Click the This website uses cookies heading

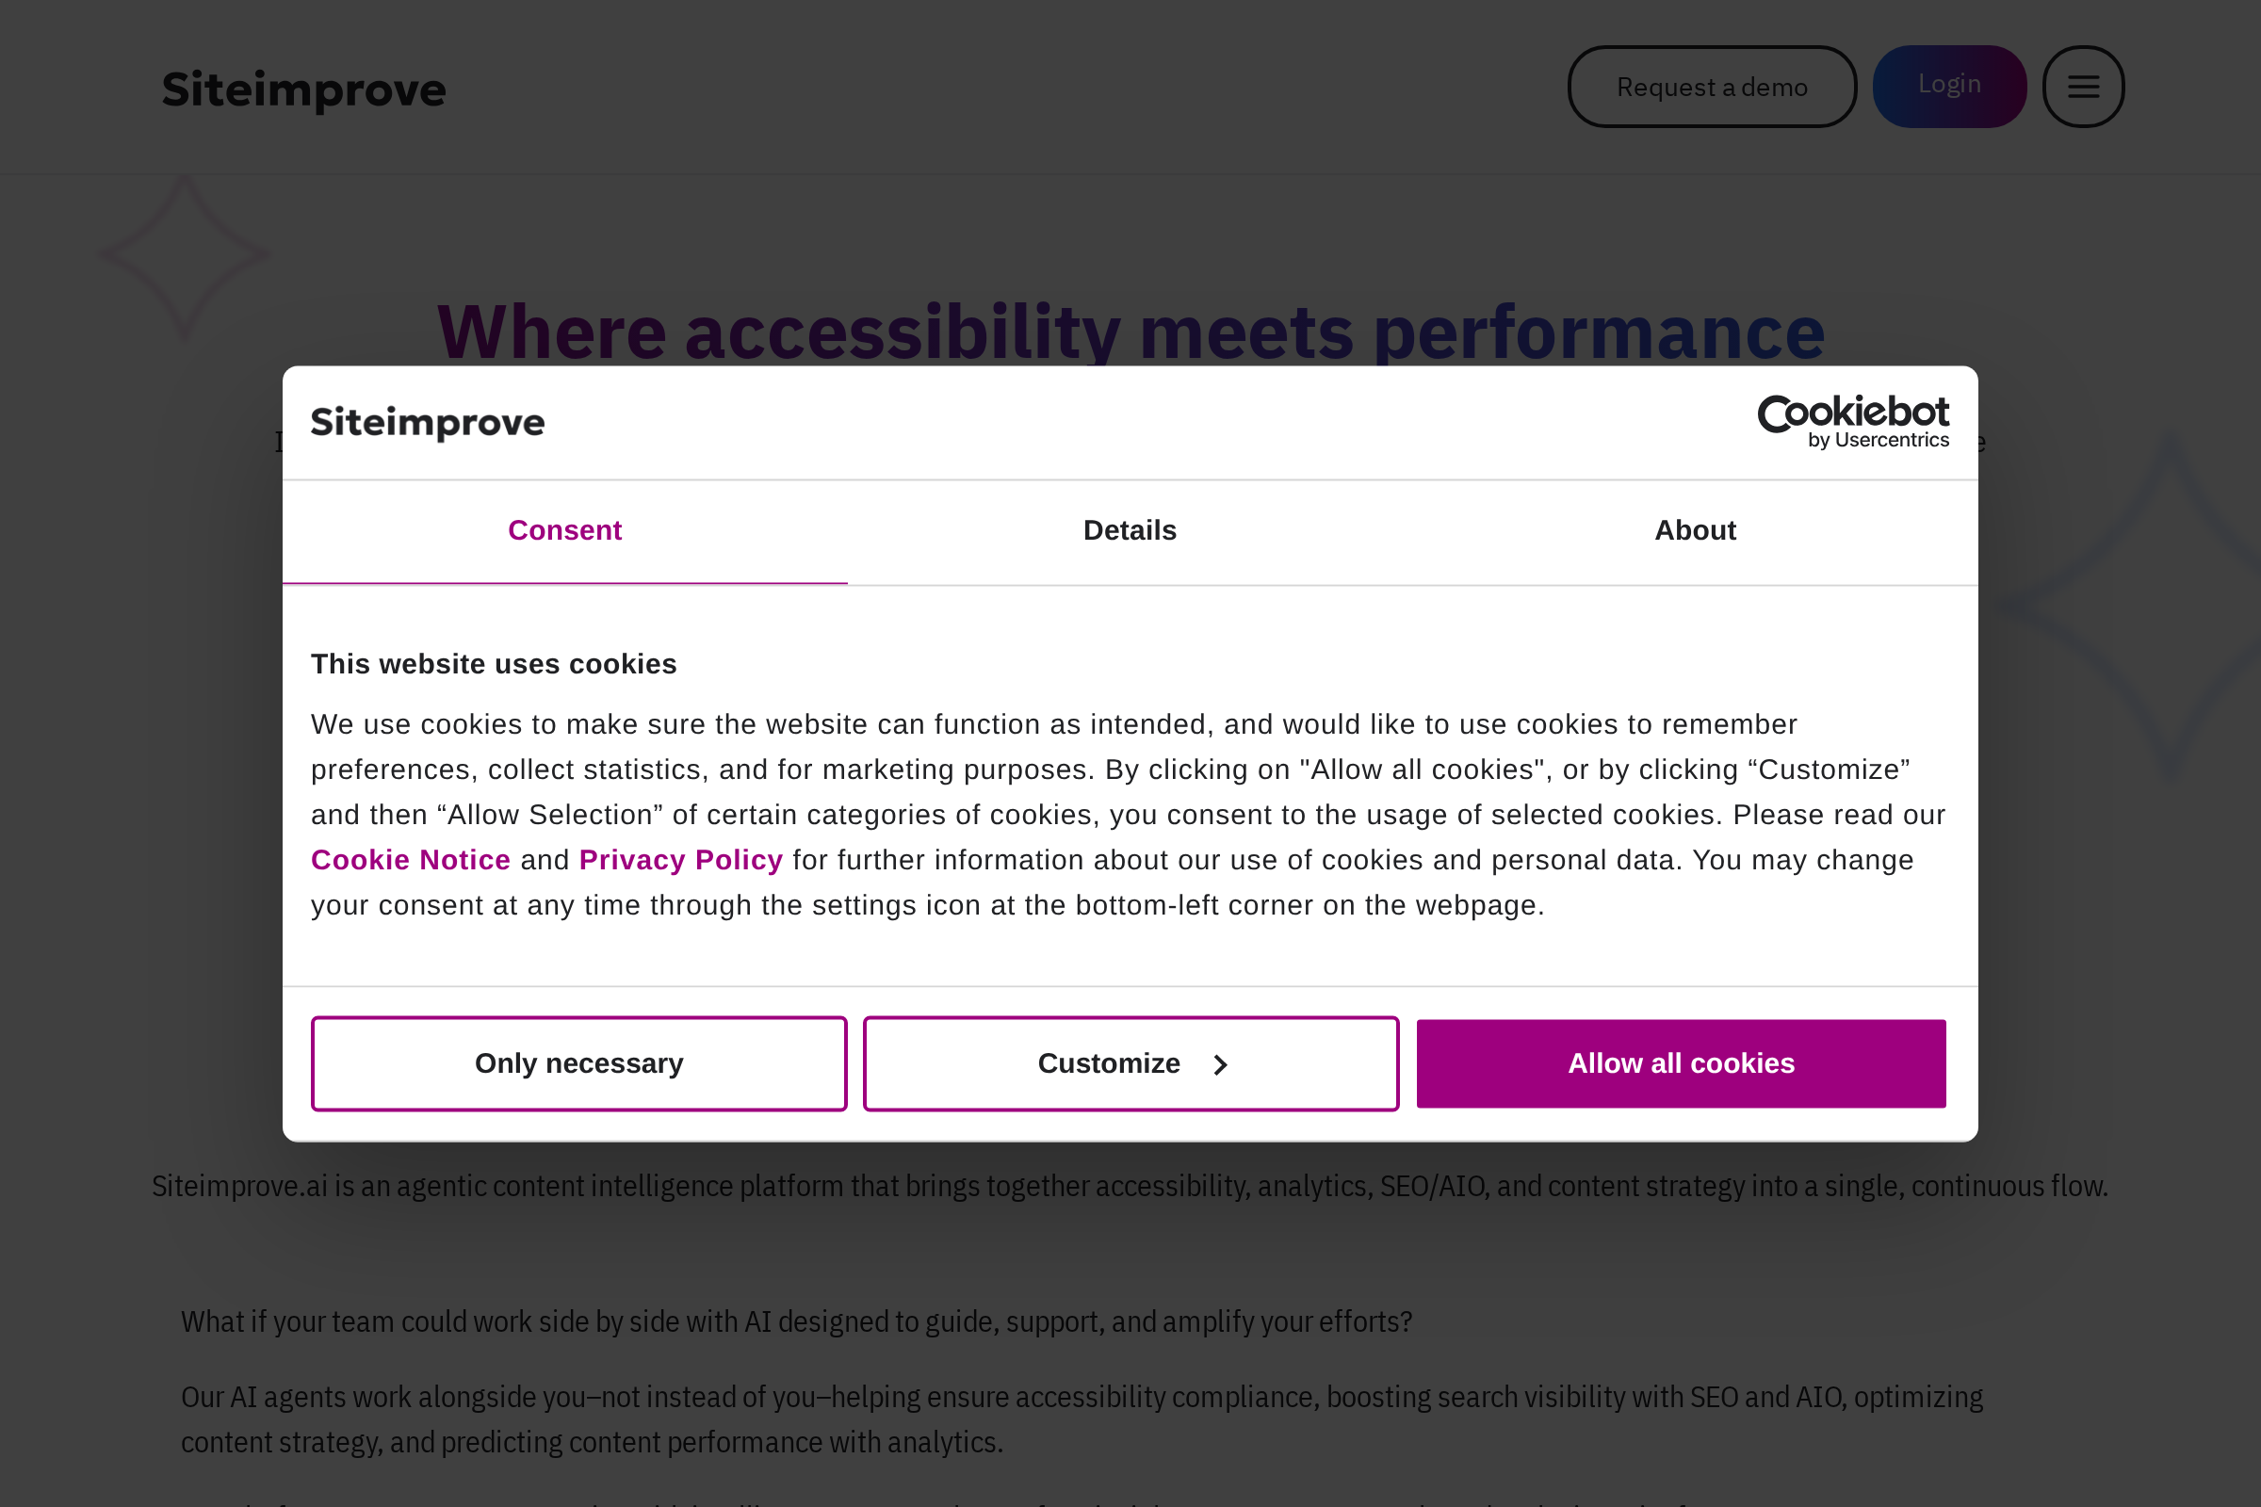(x=493, y=663)
